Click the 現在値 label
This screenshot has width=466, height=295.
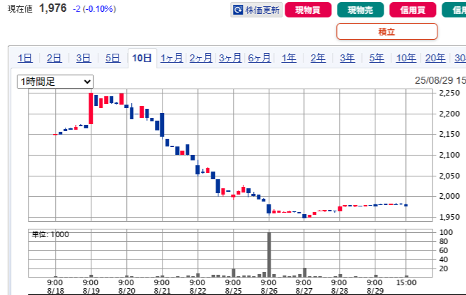(x=20, y=9)
